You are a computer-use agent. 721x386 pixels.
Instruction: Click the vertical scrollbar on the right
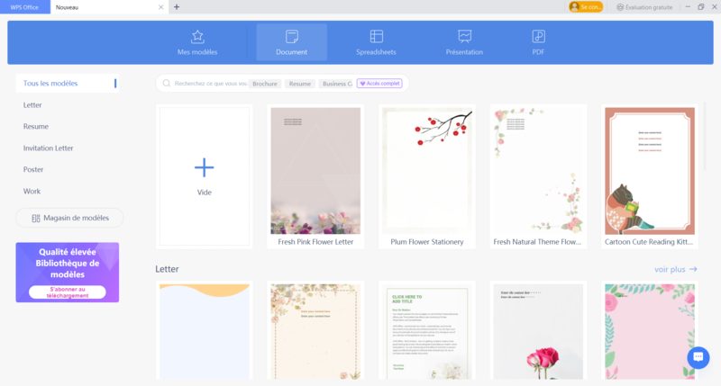pos(705,138)
